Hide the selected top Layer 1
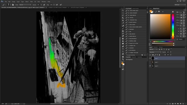Viewport: 187px width, 105px height. (150, 58)
